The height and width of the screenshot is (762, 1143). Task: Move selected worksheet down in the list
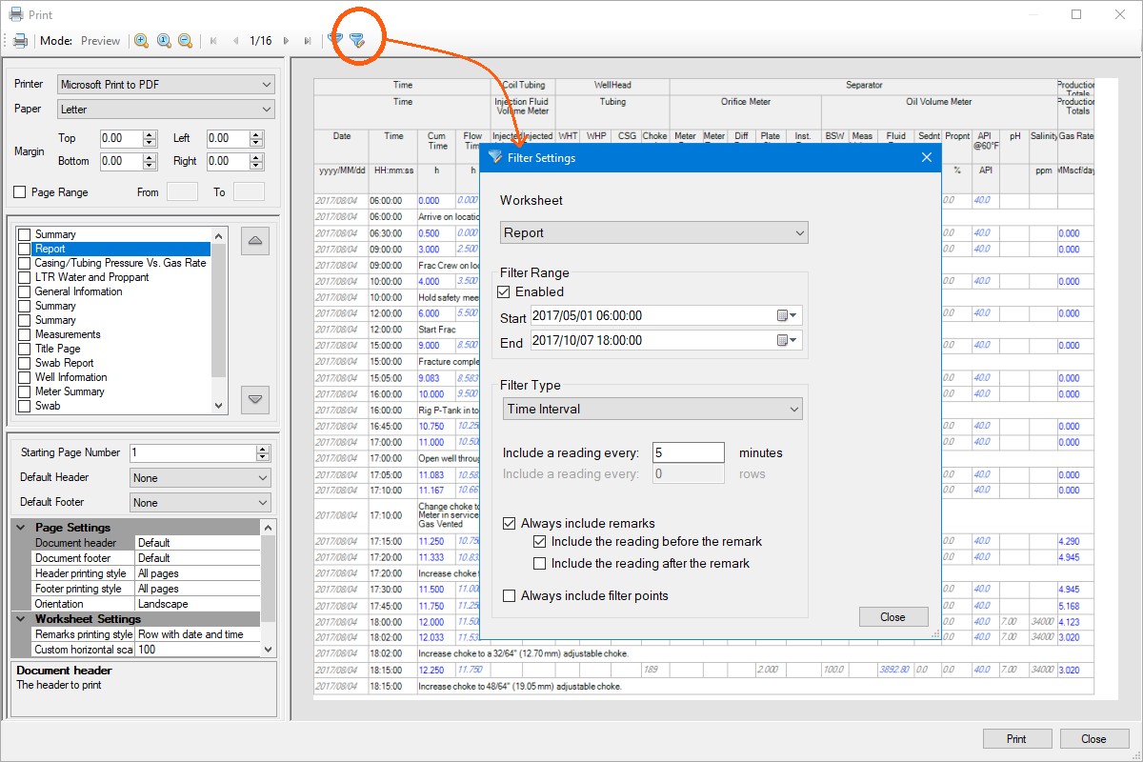254,399
